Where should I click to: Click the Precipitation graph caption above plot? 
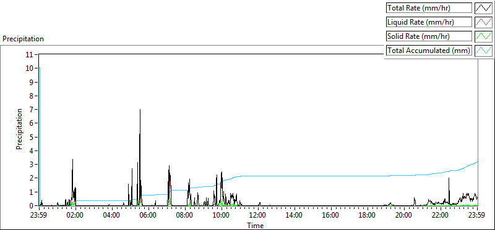[x=24, y=39]
